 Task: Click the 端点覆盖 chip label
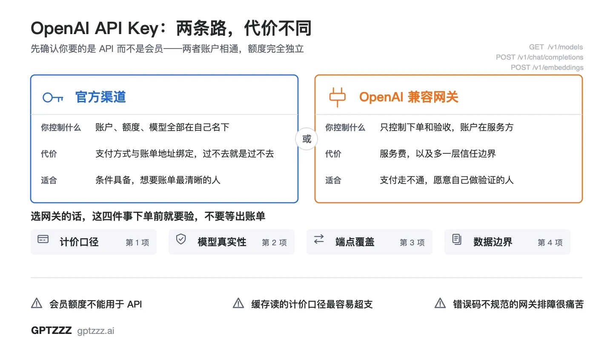[x=355, y=242]
